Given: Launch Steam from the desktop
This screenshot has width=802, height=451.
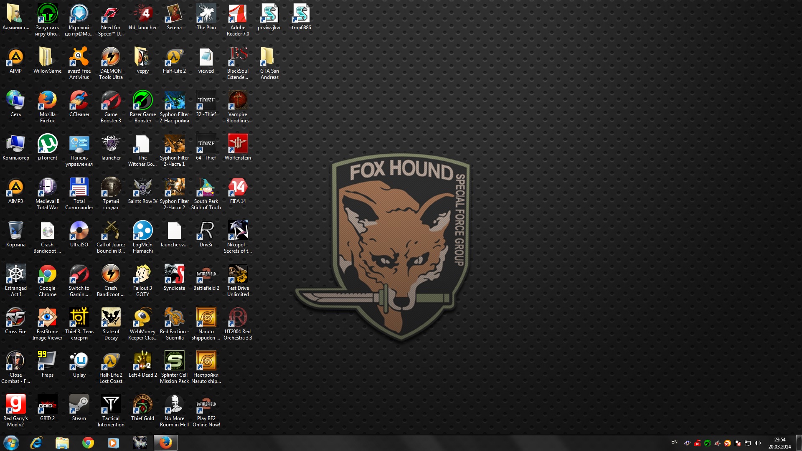Looking at the screenshot, I should click(79, 408).
